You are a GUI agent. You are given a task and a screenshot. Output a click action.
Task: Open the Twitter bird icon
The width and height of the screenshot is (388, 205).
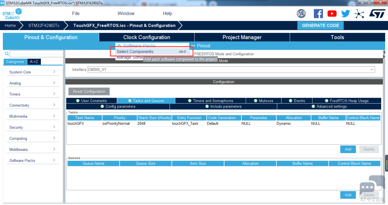click(x=345, y=14)
